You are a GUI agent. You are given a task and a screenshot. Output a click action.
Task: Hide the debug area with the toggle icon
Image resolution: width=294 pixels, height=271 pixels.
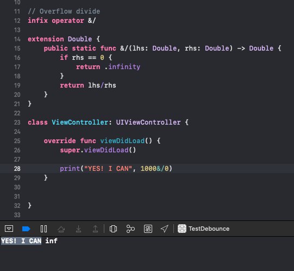9,229
